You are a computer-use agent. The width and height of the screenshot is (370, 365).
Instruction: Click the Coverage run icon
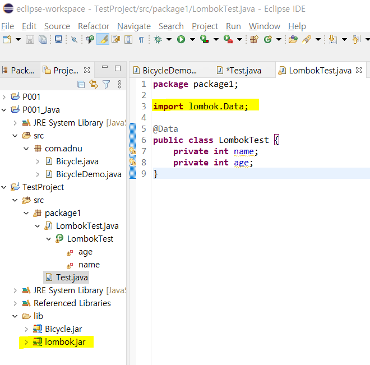205,39
